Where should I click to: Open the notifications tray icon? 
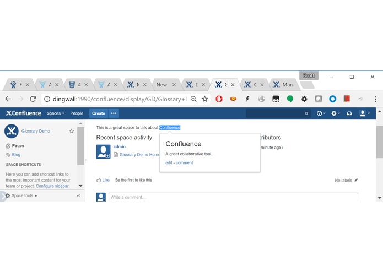(x=349, y=113)
